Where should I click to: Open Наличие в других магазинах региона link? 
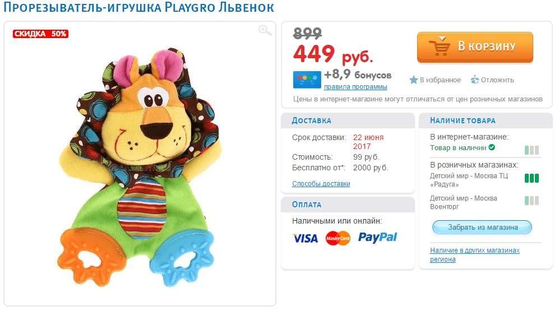[x=474, y=255]
